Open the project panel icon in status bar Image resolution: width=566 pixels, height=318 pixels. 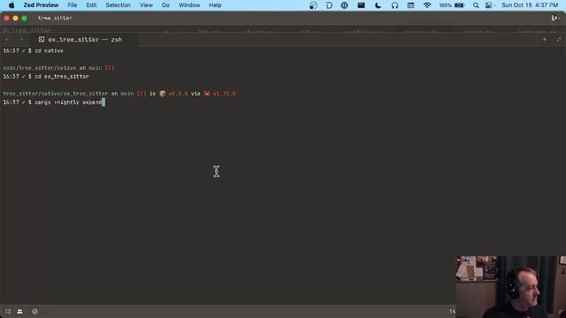coord(8,311)
